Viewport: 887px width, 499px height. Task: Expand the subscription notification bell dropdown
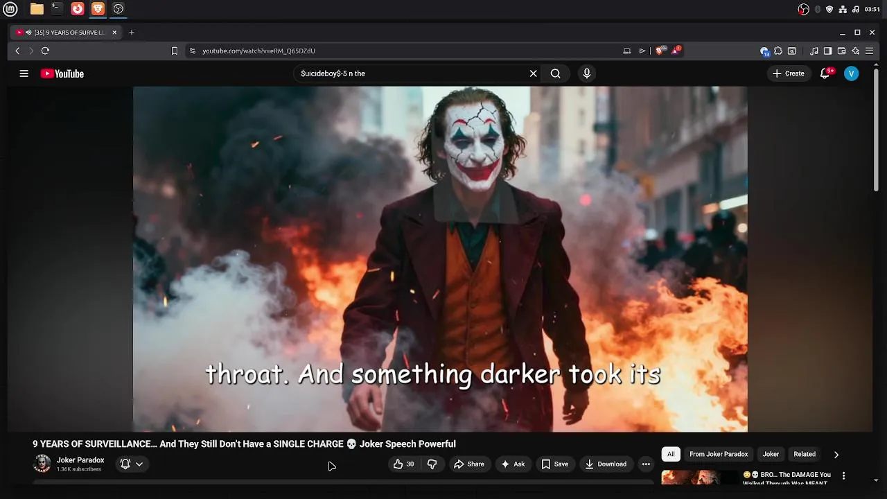pos(132,464)
